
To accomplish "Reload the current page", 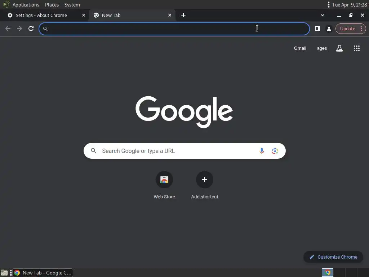I will tap(31, 28).
